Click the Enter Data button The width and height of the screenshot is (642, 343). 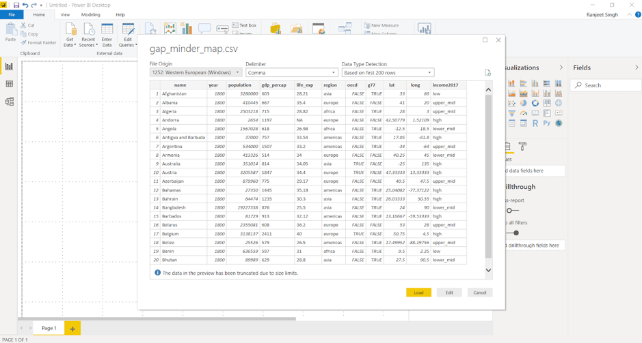(x=107, y=35)
